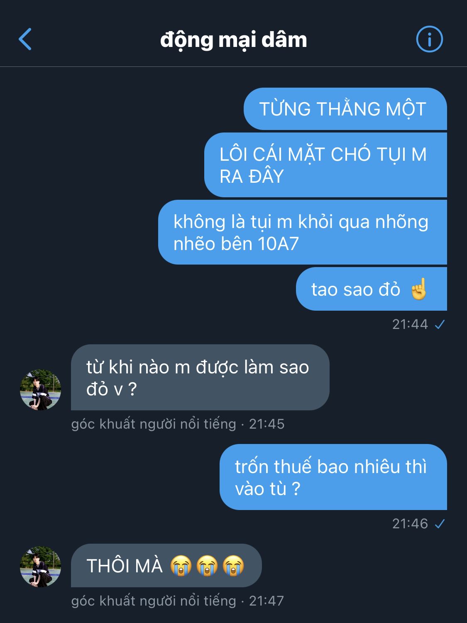Select the message mentioning 10A7
The width and height of the screenshot is (467, 623).
point(303,232)
